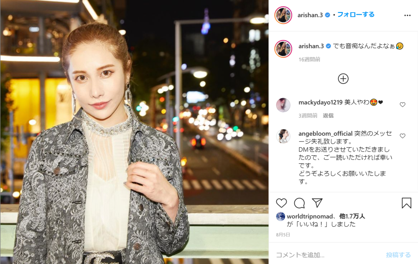Like the post with the heart icon

click(281, 203)
